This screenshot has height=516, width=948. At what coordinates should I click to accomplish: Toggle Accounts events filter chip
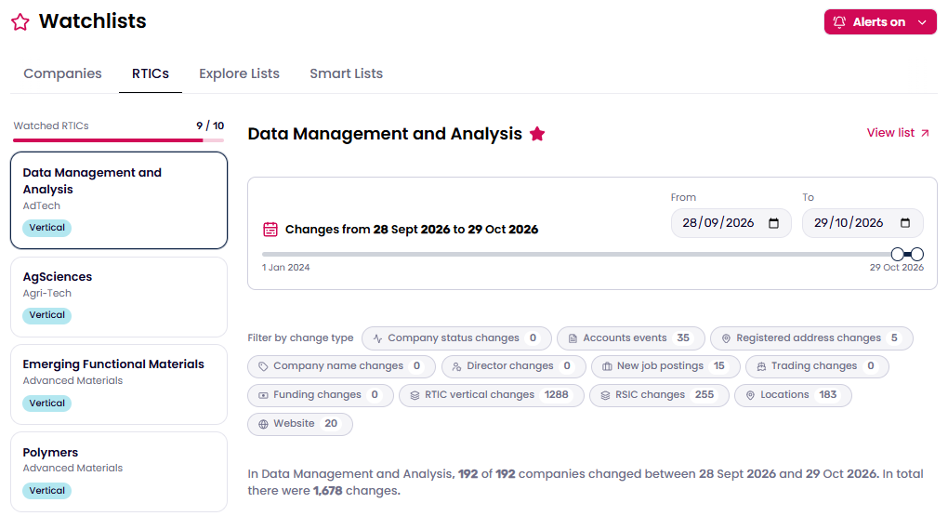click(630, 338)
